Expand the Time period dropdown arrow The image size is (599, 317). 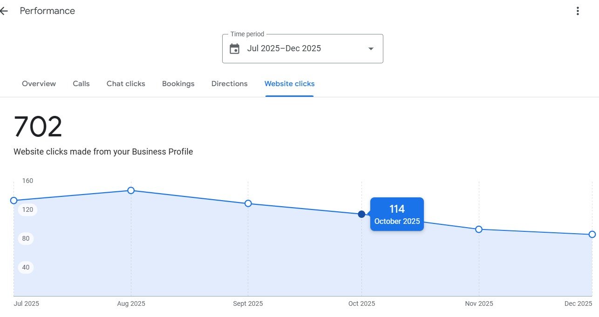[371, 48]
